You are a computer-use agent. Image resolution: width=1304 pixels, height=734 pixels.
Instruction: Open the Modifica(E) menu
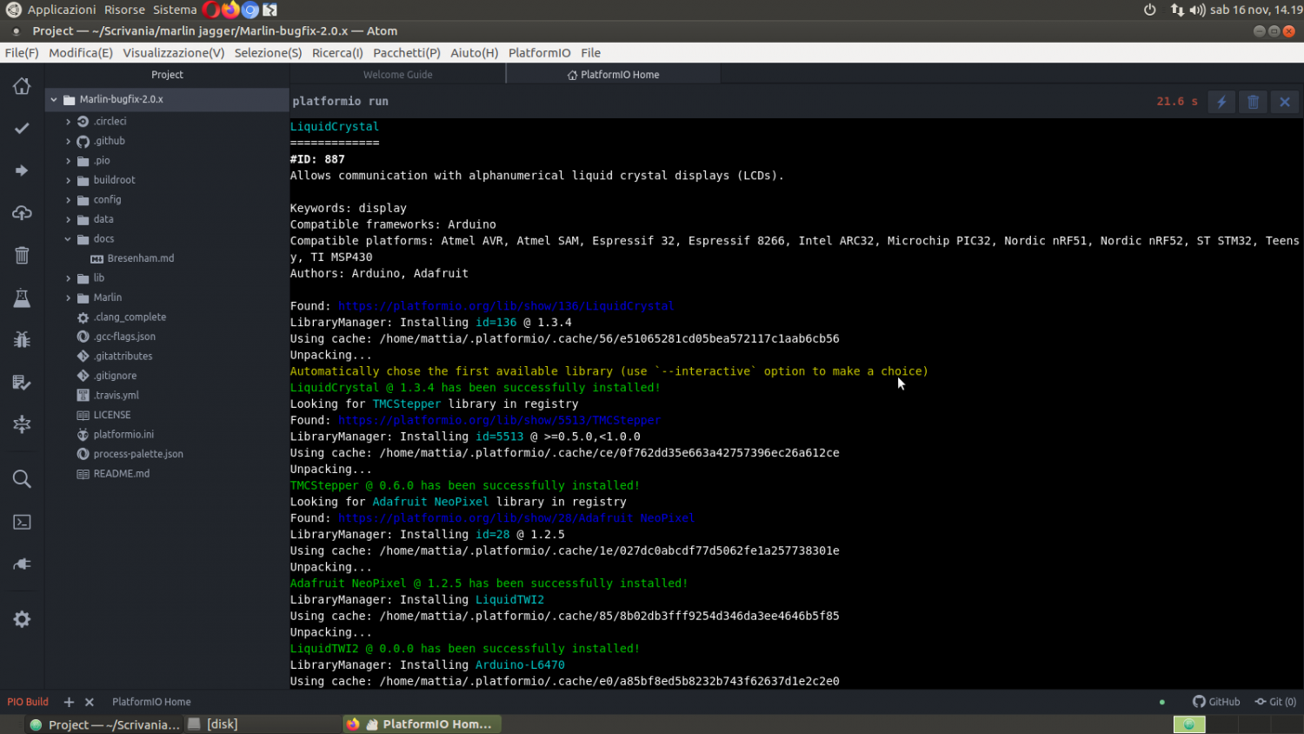tap(81, 53)
